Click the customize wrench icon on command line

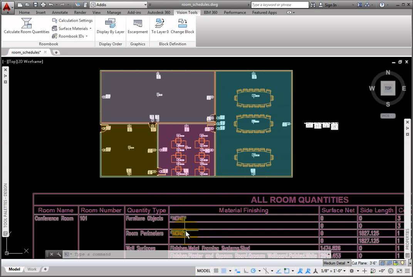coord(59,254)
